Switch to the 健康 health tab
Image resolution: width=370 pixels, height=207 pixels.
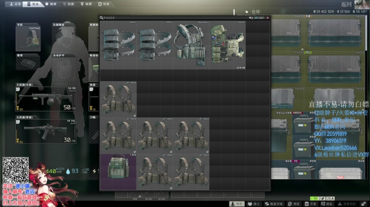pos(50,4)
